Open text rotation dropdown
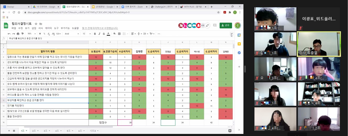 click(152, 34)
